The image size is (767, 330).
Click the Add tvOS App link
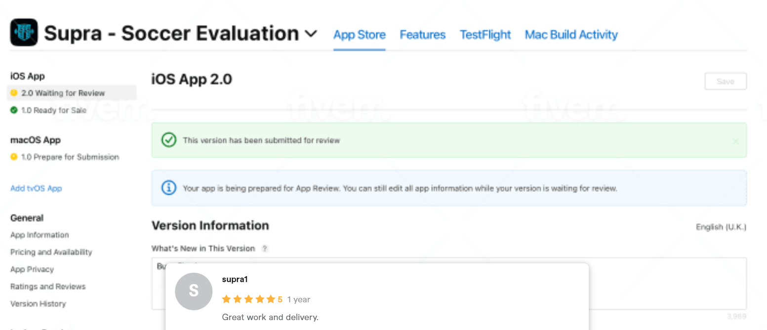click(36, 188)
